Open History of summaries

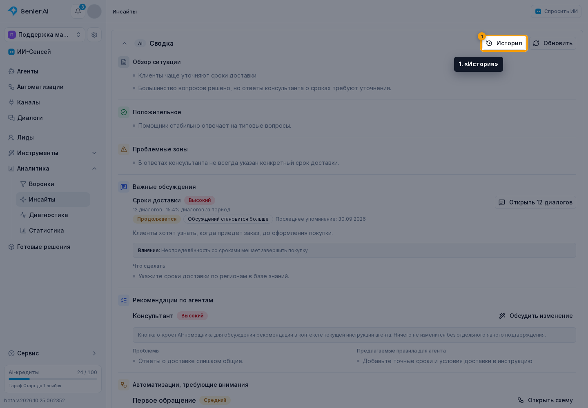(504, 43)
